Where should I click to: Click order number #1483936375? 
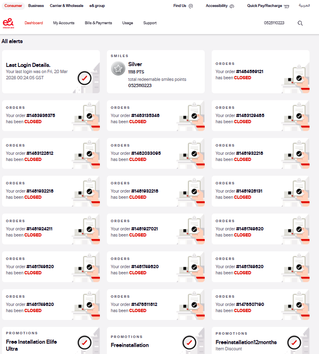[x=41, y=115]
